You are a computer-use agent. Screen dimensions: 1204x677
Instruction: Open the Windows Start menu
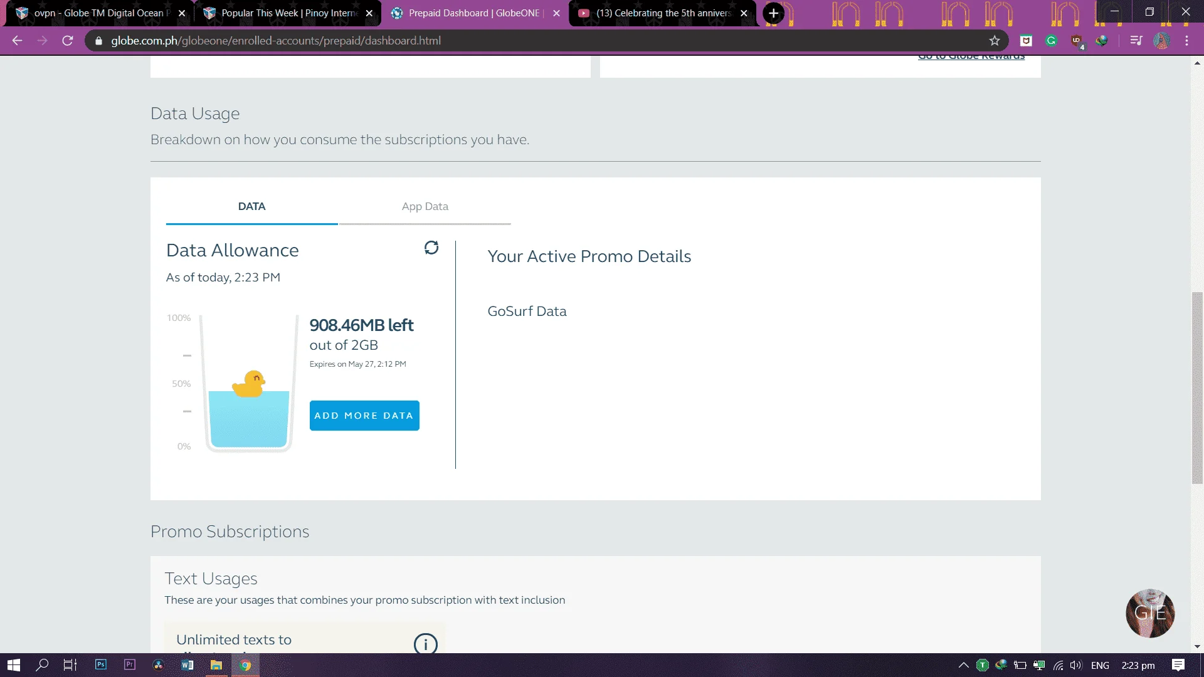[x=14, y=665]
